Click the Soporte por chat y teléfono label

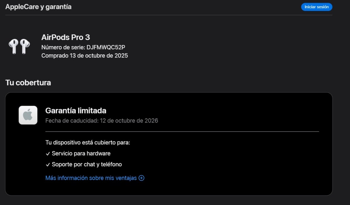tap(87, 165)
